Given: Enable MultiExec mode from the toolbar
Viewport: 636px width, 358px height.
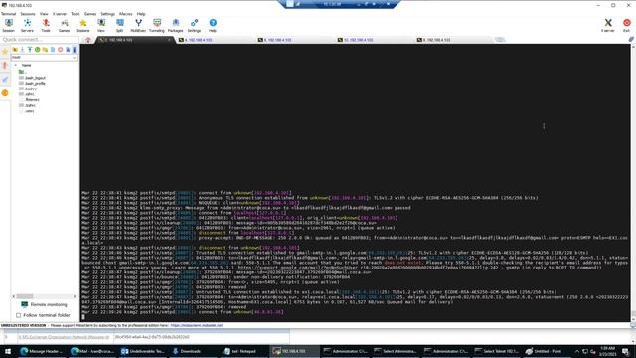Looking at the screenshot, I should click(138, 25).
